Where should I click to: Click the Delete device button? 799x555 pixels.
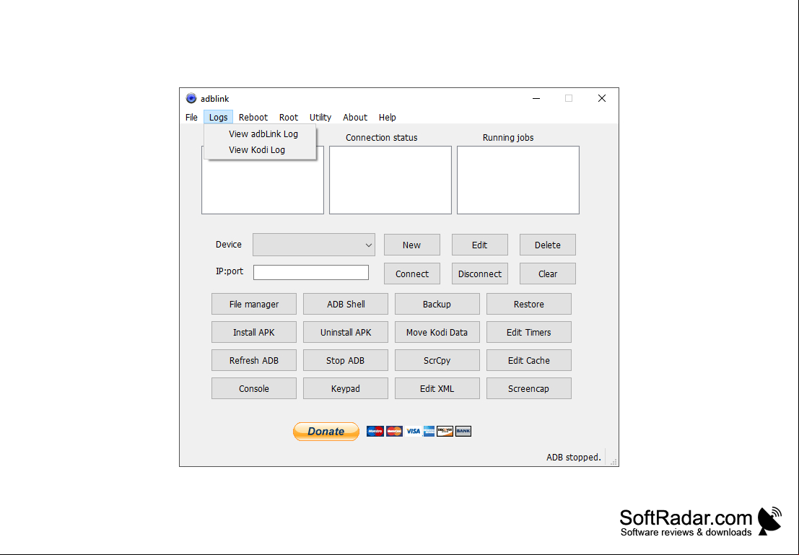(x=548, y=245)
